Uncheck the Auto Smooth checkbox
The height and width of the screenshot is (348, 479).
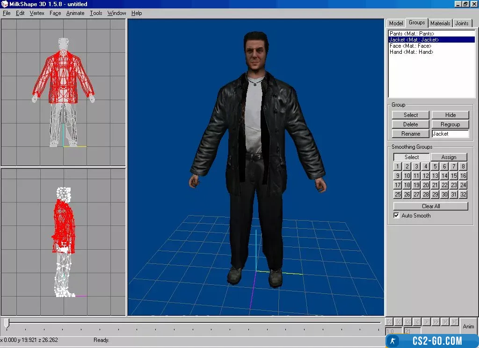[x=397, y=216]
